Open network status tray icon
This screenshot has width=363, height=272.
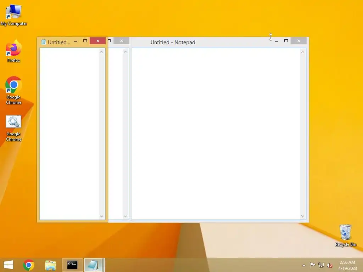click(x=321, y=265)
